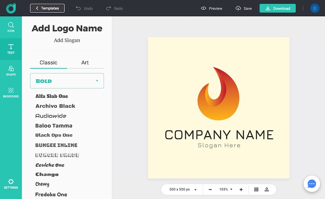Switch to the Art tab
This screenshot has height=199, width=325.
[85, 62]
